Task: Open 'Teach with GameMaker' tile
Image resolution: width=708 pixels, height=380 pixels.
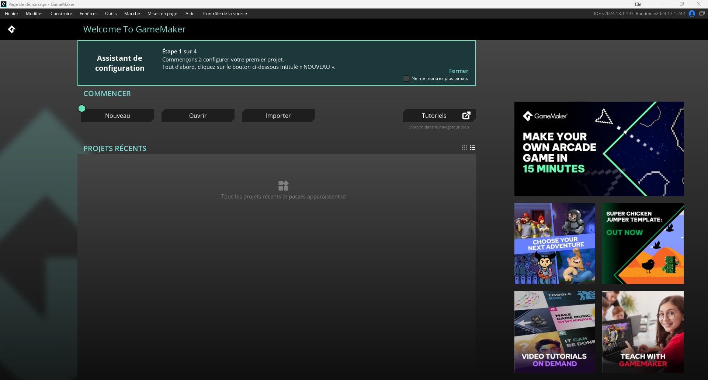Action: point(643,332)
